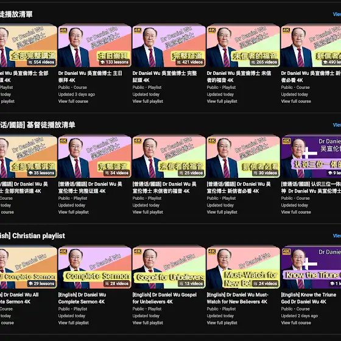The image size is (341, 341).
Task: Click the 28 videos badge on Complete Sermon
Action: coord(117,284)
